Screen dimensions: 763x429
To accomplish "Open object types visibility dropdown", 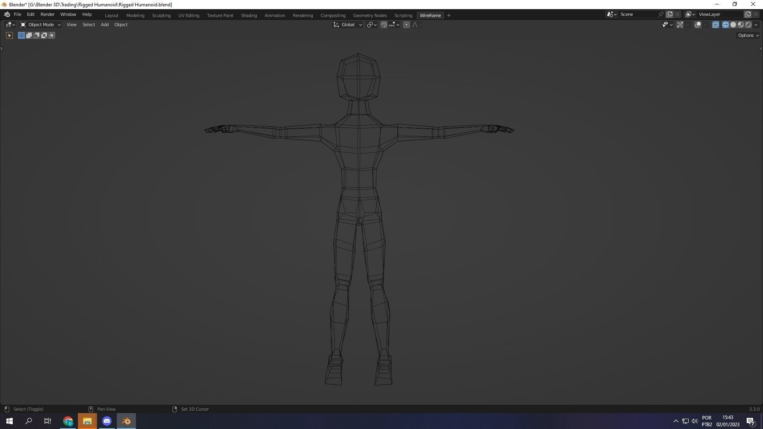I will 667,25.
